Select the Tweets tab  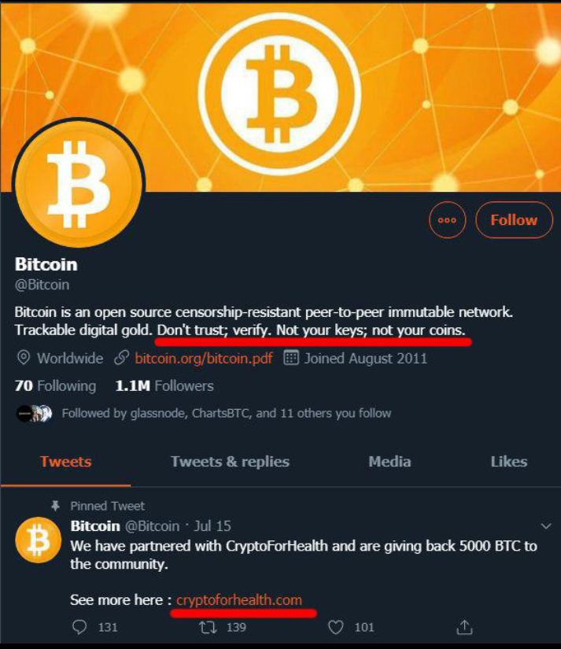point(66,462)
